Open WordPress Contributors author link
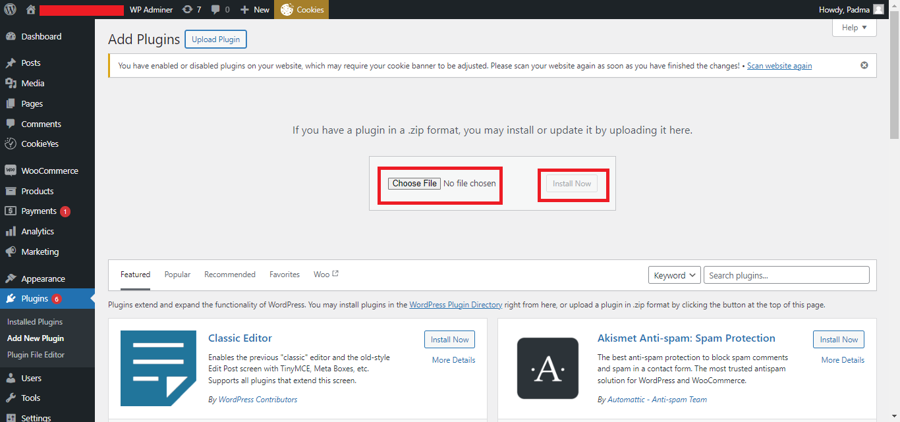900x422 pixels. click(258, 400)
